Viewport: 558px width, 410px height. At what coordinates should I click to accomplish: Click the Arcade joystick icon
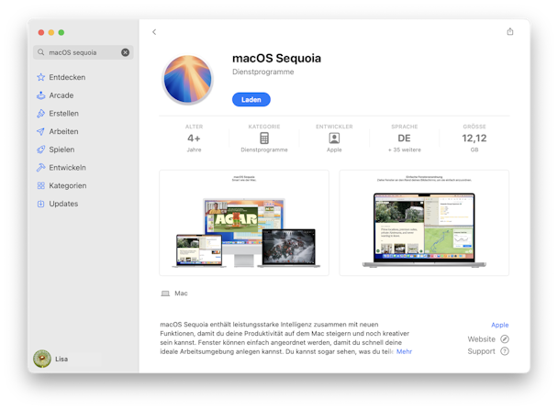coord(41,95)
